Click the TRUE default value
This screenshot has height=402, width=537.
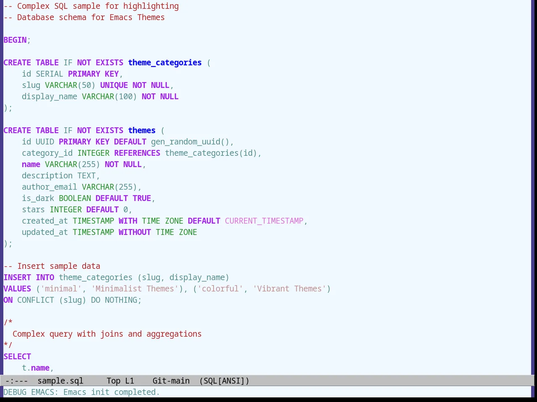click(142, 198)
